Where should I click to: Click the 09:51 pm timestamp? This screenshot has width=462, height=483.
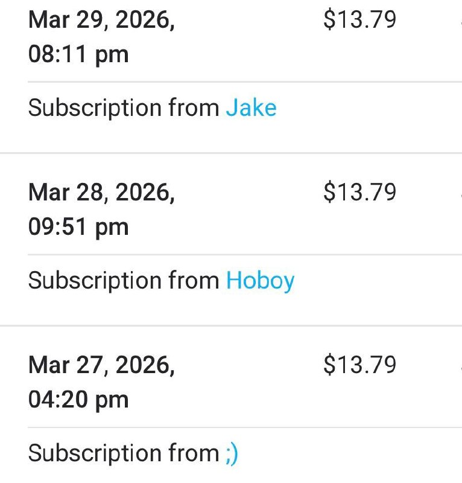(78, 228)
